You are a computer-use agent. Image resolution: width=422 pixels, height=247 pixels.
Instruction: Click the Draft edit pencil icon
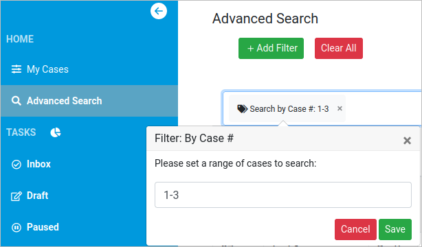coord(16,196)
